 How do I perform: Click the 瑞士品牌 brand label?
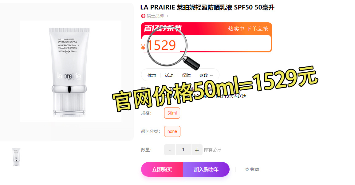point(155,16)
